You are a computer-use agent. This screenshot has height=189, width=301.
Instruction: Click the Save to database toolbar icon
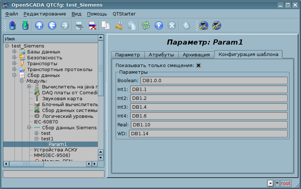click(25, 25)
